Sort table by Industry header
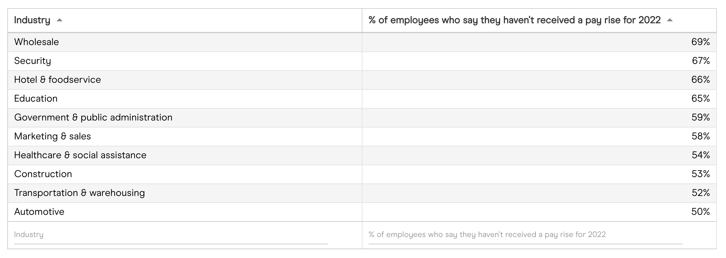 pyautogui.click(x=32, y=20)
